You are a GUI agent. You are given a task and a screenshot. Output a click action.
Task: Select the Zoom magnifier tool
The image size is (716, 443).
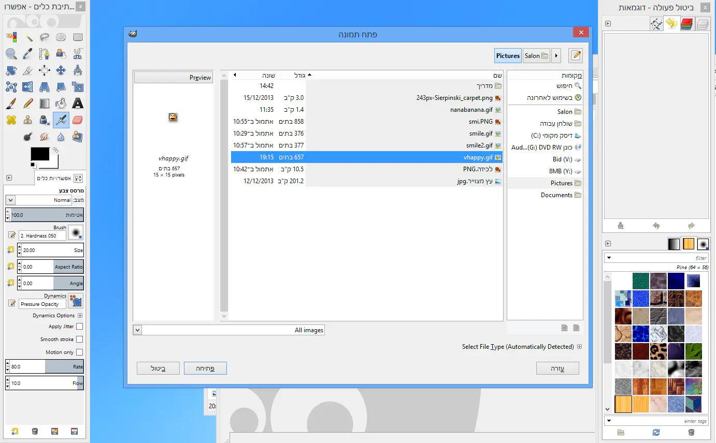pyautogui.click(x=11, y=53)
